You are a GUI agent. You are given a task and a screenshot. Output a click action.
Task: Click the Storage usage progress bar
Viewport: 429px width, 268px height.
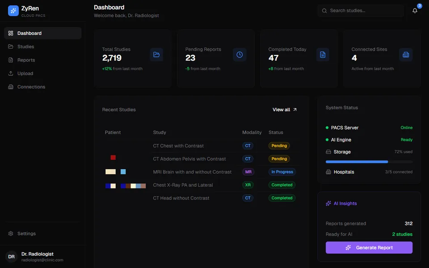coord(369,162)
